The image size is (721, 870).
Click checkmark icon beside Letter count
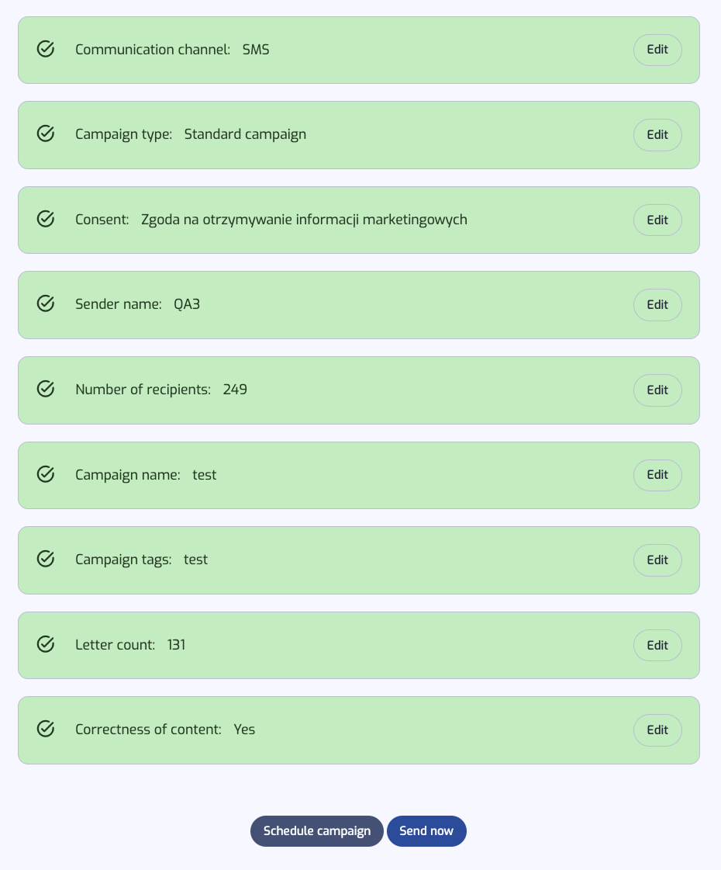[46, 645]
